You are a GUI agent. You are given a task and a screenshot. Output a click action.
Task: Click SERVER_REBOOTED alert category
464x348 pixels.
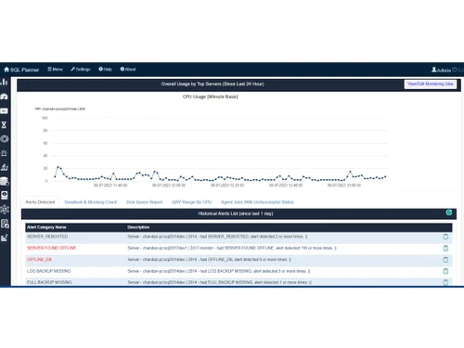pos(47,237)
